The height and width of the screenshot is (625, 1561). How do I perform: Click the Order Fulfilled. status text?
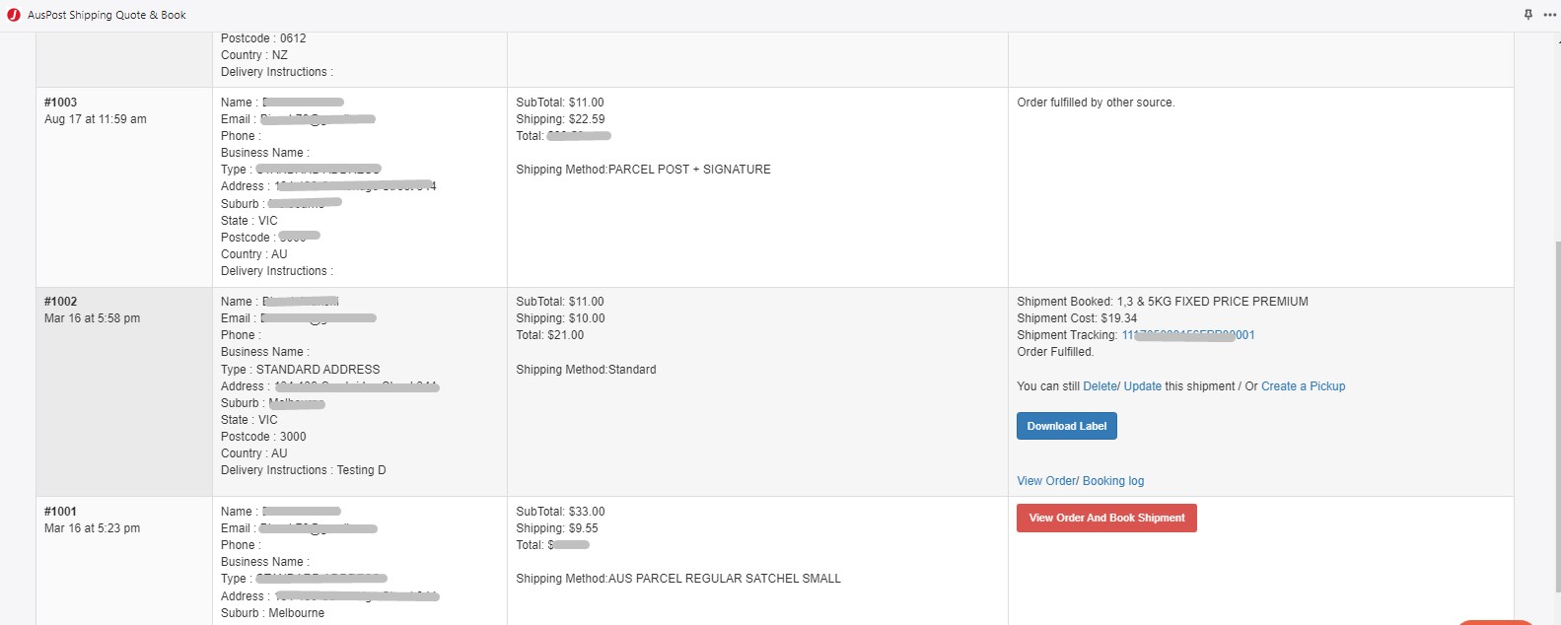click(x=1055, y=352)
